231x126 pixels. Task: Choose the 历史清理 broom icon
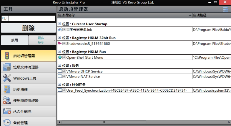(7, 89)
